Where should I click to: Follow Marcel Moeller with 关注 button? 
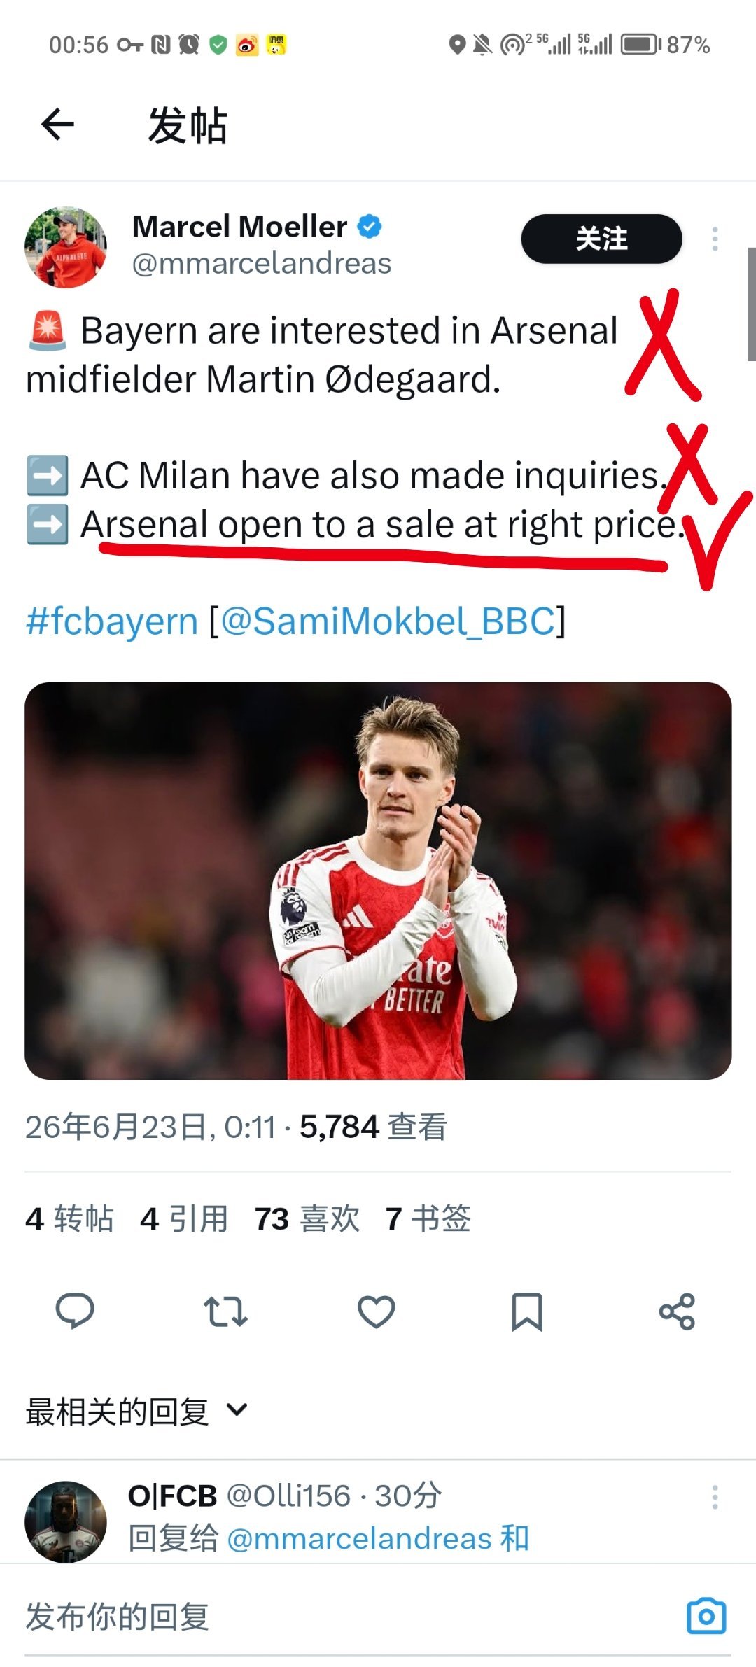(601, 239)
